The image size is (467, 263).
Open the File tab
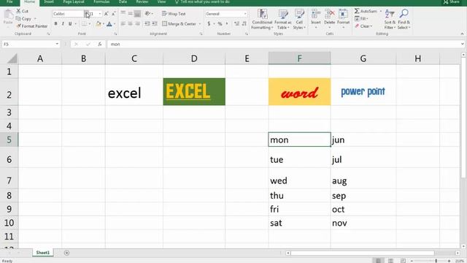coord(9,1)
